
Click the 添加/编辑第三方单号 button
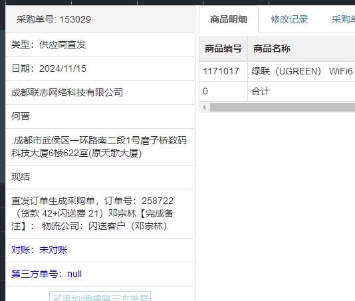[x=100, y=296]
